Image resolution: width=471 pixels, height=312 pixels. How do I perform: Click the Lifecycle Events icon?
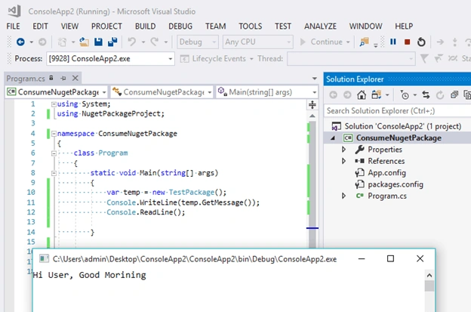184,59
